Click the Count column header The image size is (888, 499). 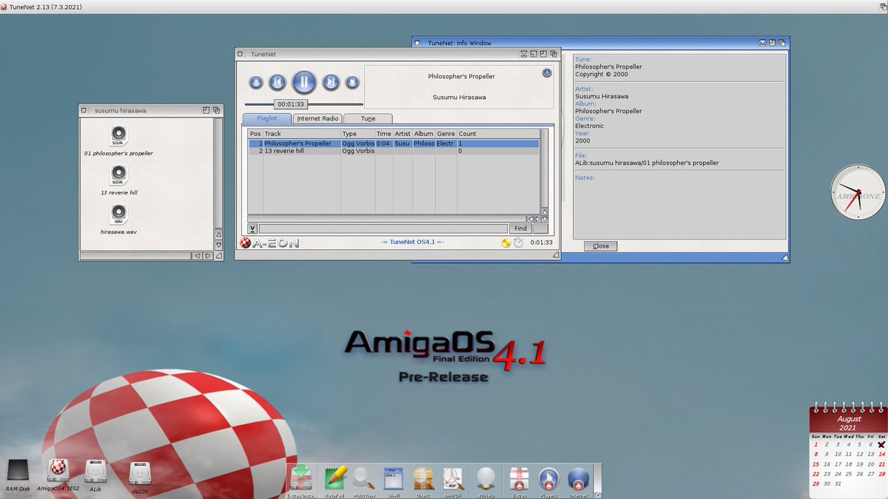(497, 134)
